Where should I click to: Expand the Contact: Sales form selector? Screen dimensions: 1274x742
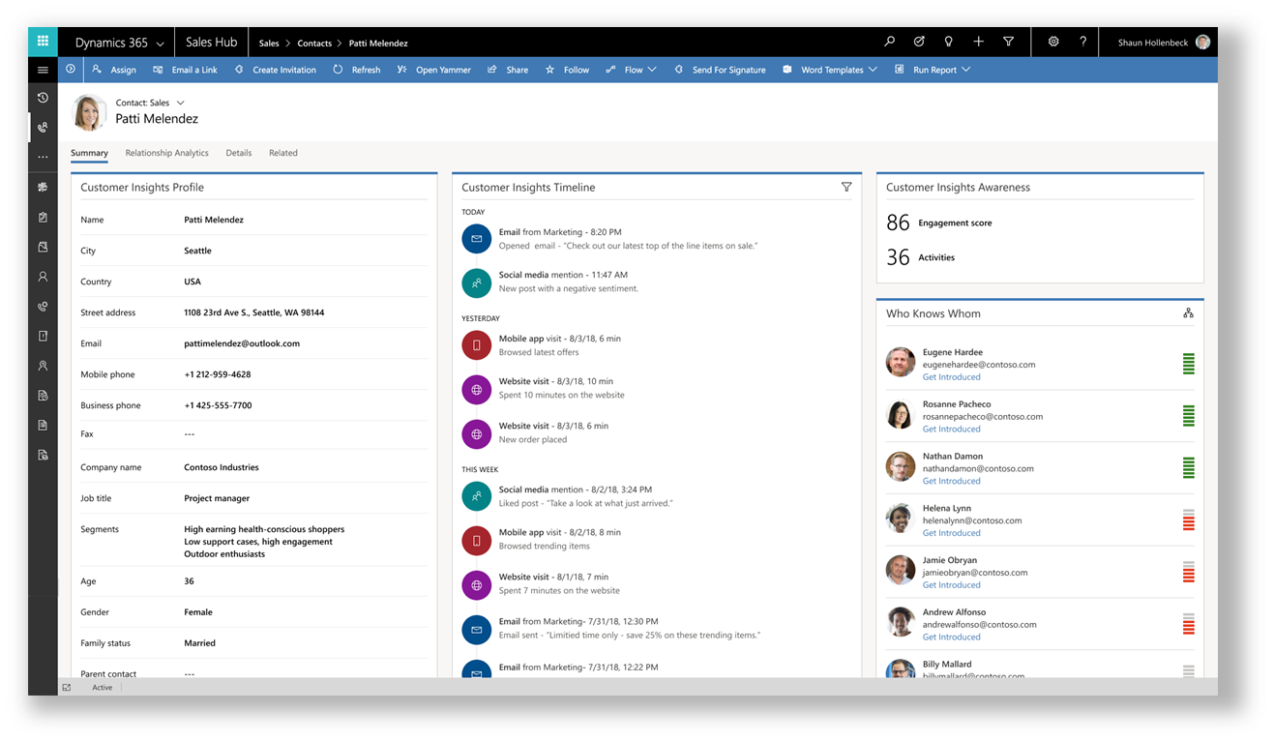coord(180,103)
